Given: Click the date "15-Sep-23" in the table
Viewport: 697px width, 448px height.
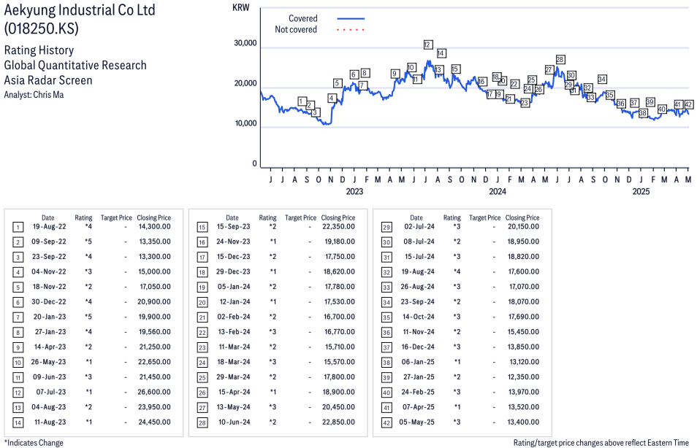Looking at the screenshot, I should (x=233, y=226).
